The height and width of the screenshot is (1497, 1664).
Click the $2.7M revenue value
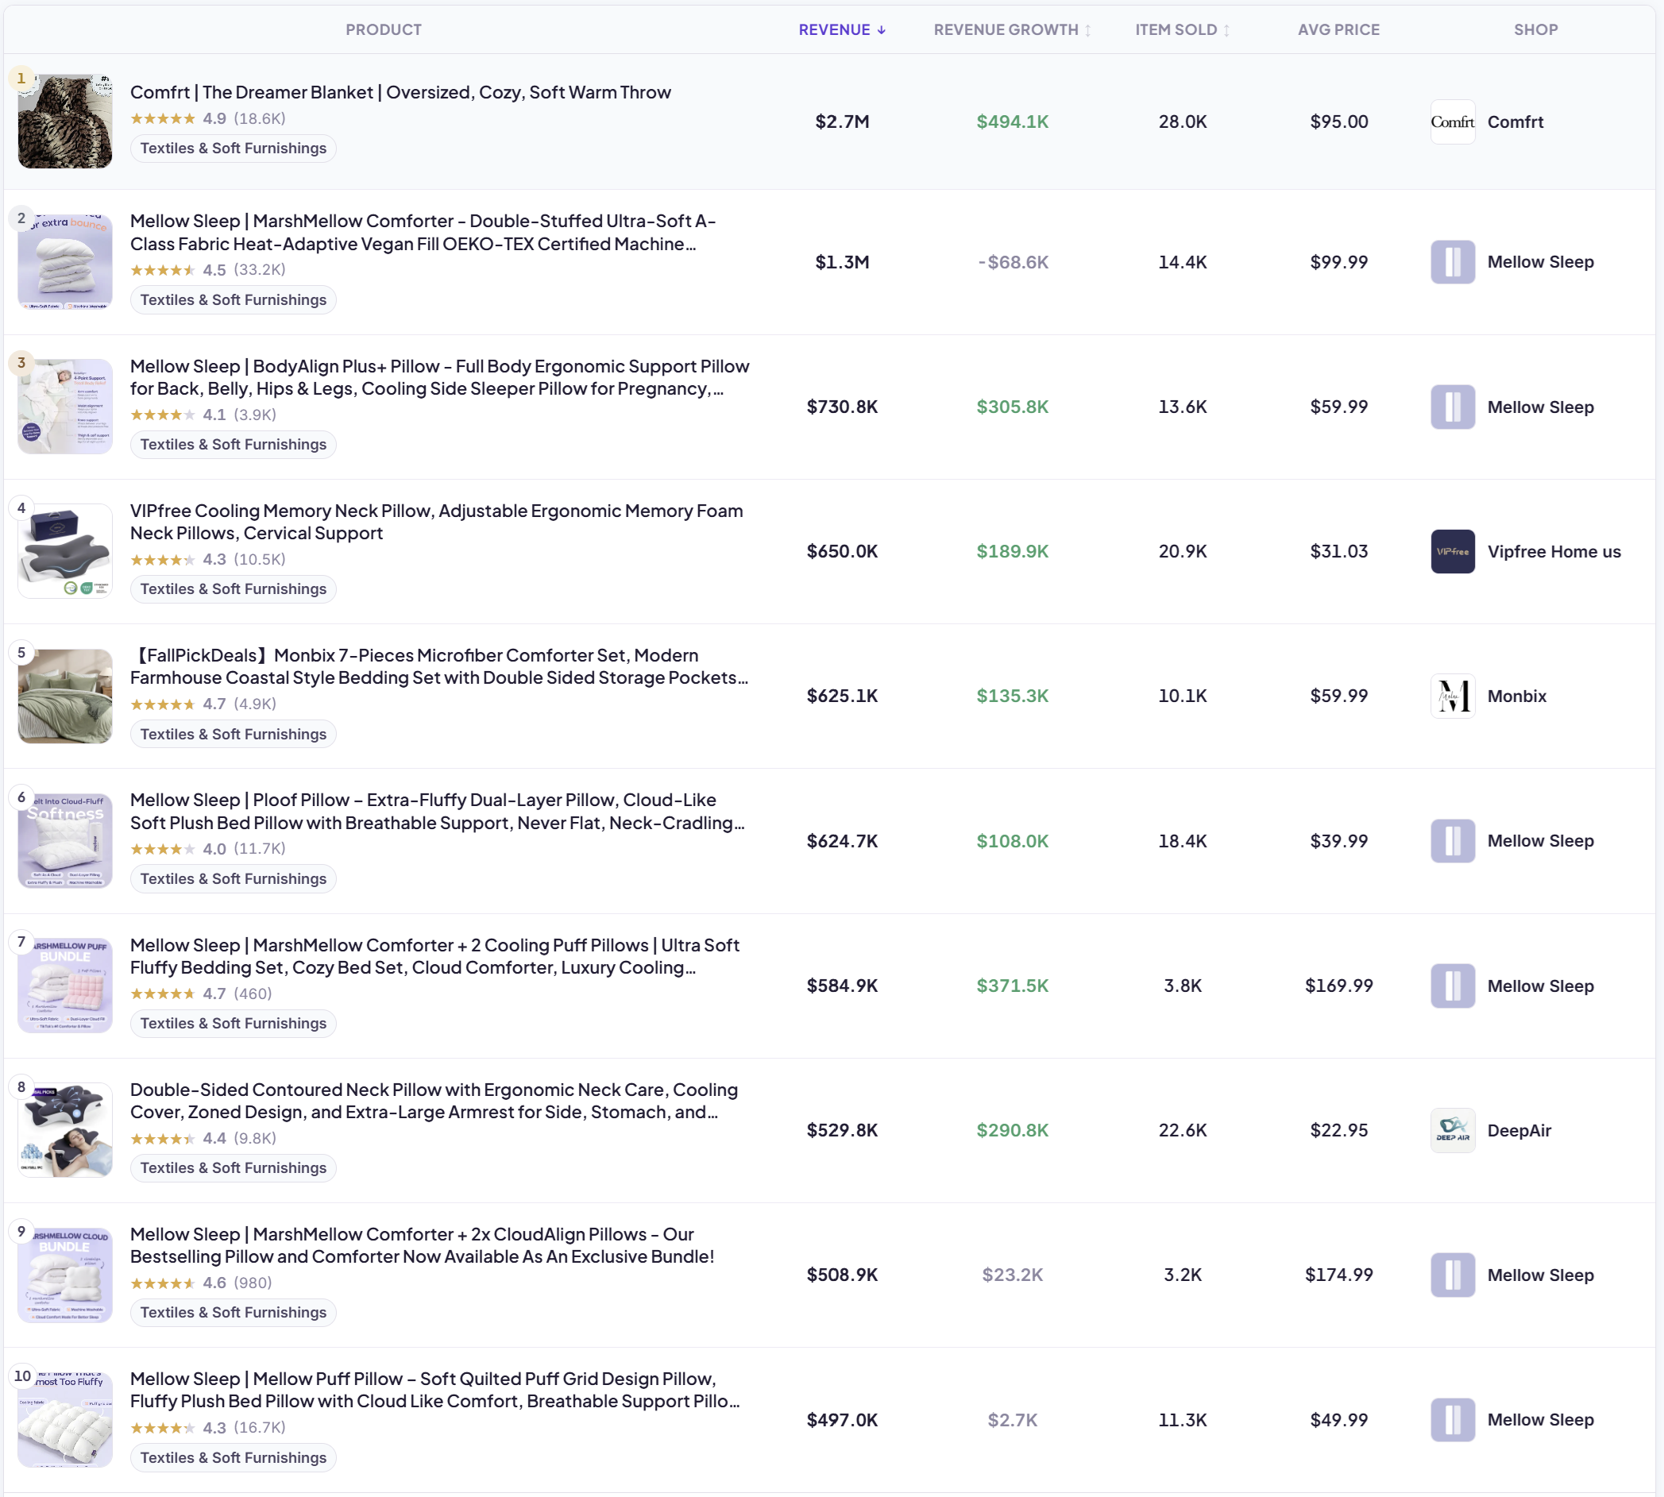[x=841, y=122]
